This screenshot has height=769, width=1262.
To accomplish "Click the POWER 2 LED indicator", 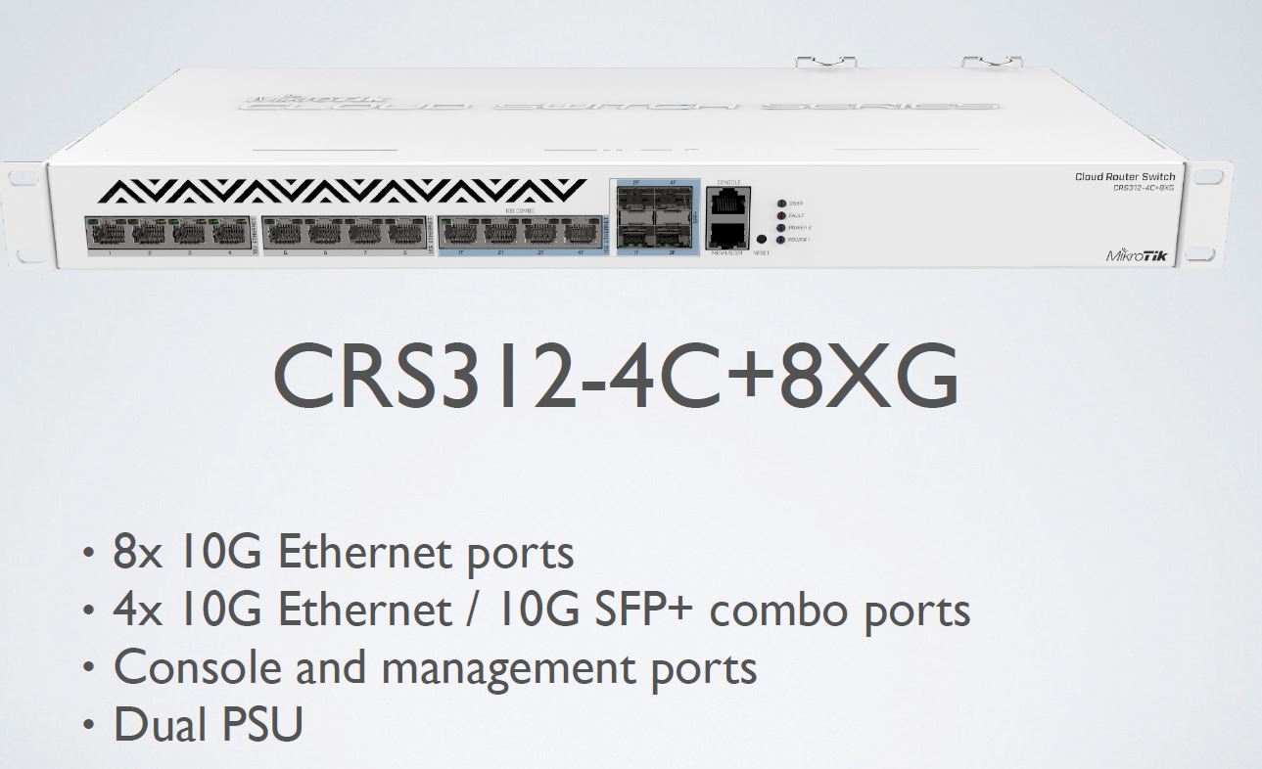I will [x=781, y=227].
